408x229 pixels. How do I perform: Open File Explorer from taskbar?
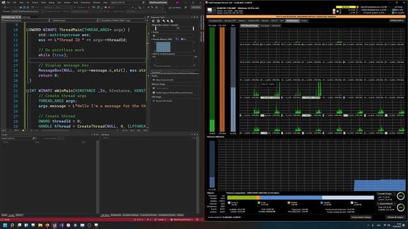40,225
